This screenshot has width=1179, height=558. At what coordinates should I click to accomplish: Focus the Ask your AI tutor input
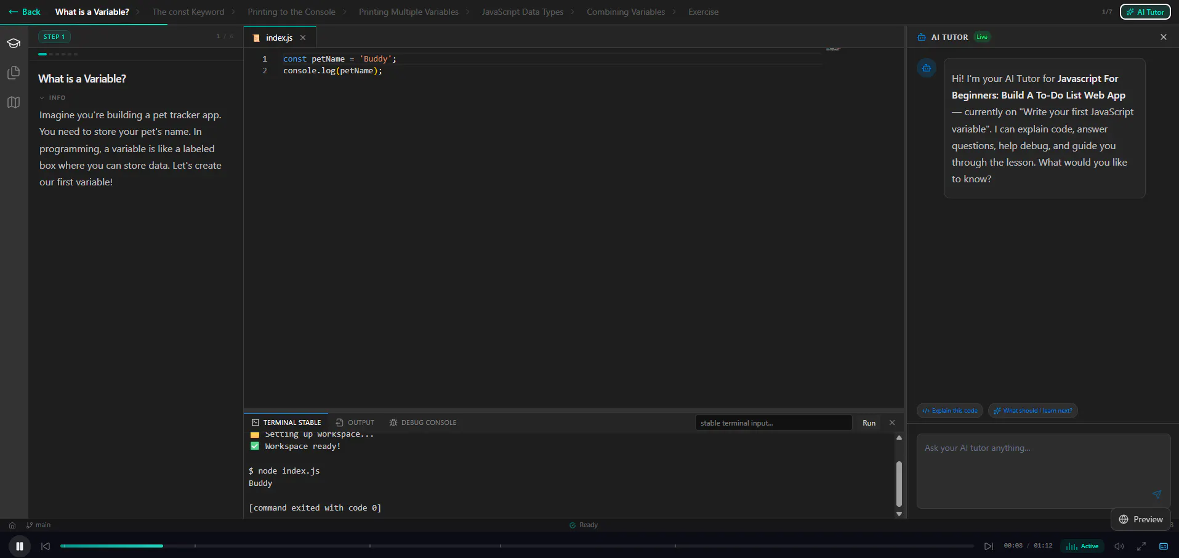(1044, 471)
